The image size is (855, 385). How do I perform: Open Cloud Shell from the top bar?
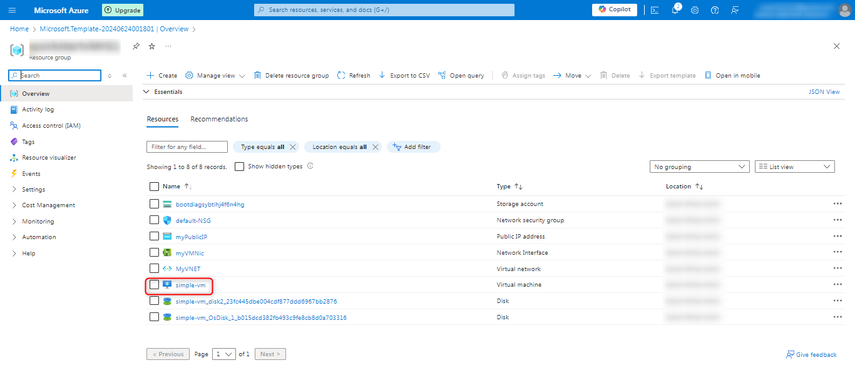[x=655, y=10]
